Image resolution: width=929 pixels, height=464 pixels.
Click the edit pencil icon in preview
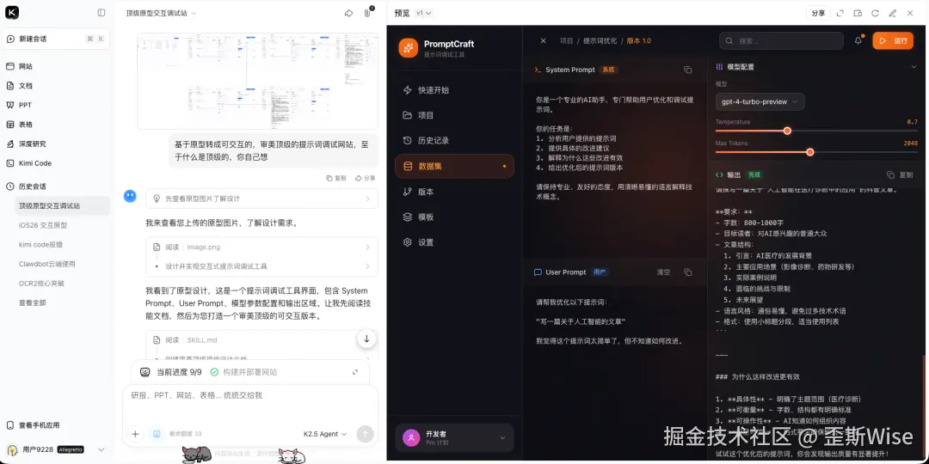(893, 13)
